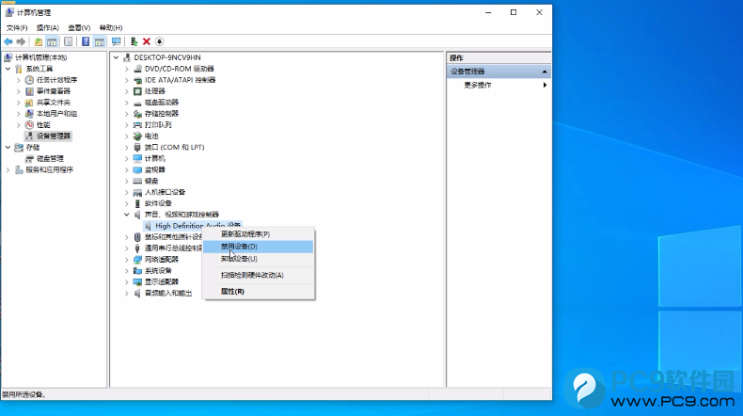Maximize the 计算机管理 window
743x416 pixels.
tap(514, 12)
